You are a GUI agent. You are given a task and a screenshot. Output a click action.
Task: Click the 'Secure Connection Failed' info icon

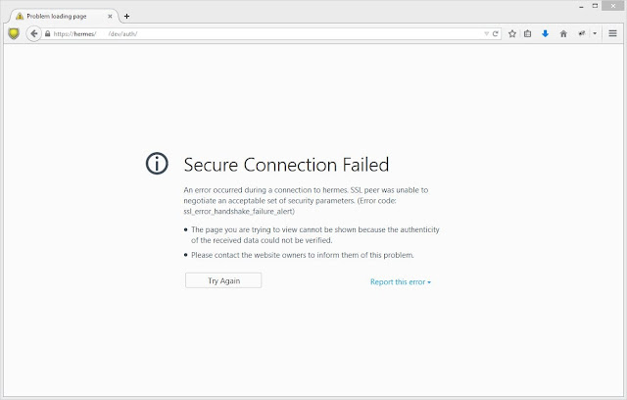[x=157, y=164]
